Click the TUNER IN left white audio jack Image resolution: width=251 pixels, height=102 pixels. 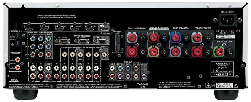33,68
